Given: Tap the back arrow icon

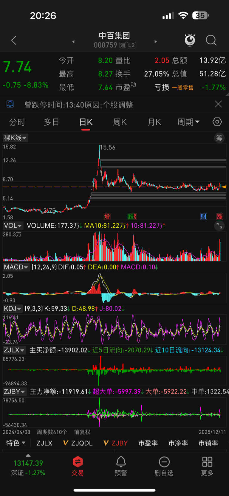Looking at the screenshot, I should point(13,41).
